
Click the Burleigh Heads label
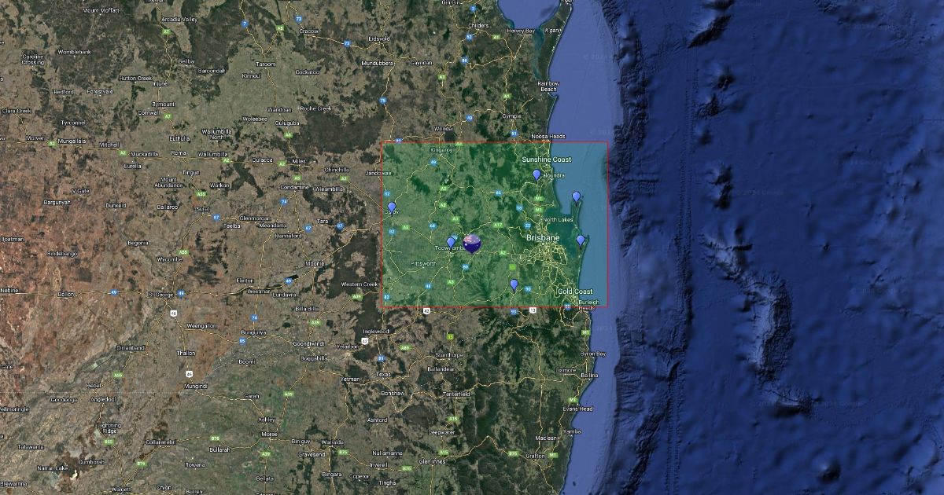pos(587,304)
